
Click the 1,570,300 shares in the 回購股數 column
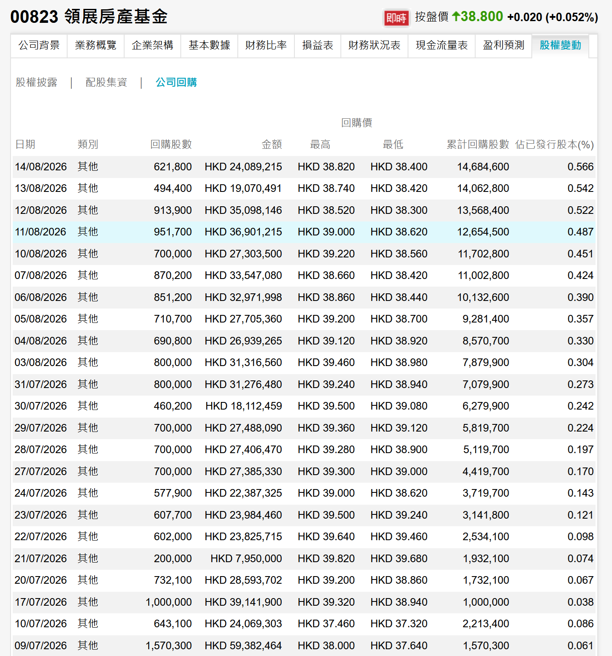coord(169,646)
